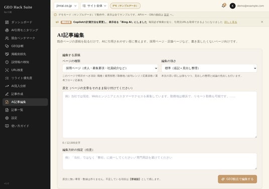The height and width of the screenshot is (189, 269).
Task: Expand the ページの種類 select box
Action: [110, 68]
